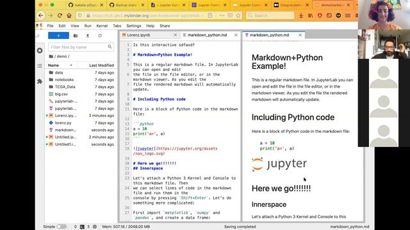Click the pocket save icon in URL bar

pos(230,15)
